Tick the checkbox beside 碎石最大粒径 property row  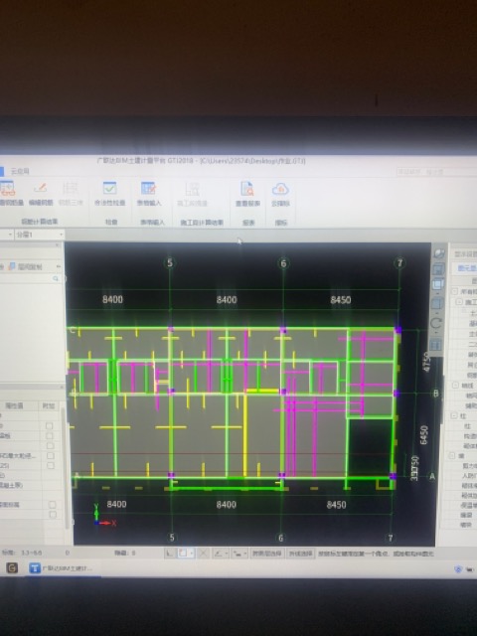pyautogui.click(x=51, y=455)
